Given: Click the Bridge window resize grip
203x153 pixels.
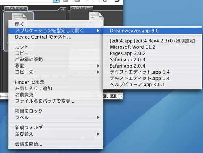Looking at the screenshot, I should (121, 97).
